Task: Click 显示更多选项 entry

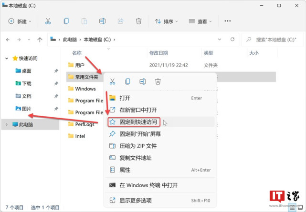Action: coord(160,200)
